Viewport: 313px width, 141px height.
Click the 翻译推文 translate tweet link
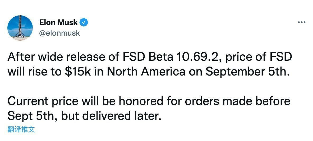click(21, 129)
